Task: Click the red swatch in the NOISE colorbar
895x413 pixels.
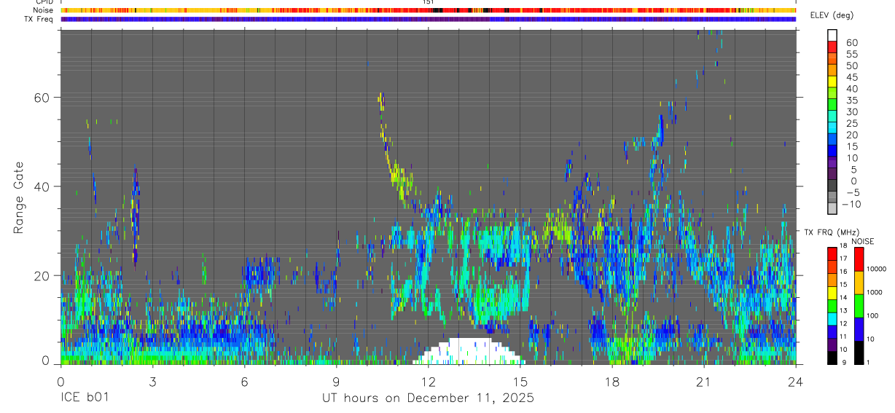Action: [x=859, y=259]
